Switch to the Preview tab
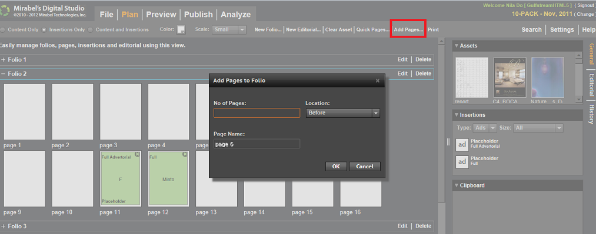 (161, 15)
